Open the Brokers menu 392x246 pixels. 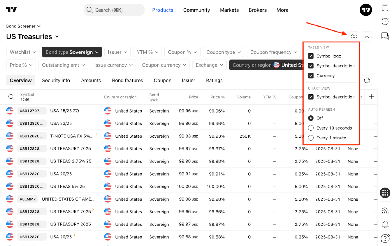point(257,10)
